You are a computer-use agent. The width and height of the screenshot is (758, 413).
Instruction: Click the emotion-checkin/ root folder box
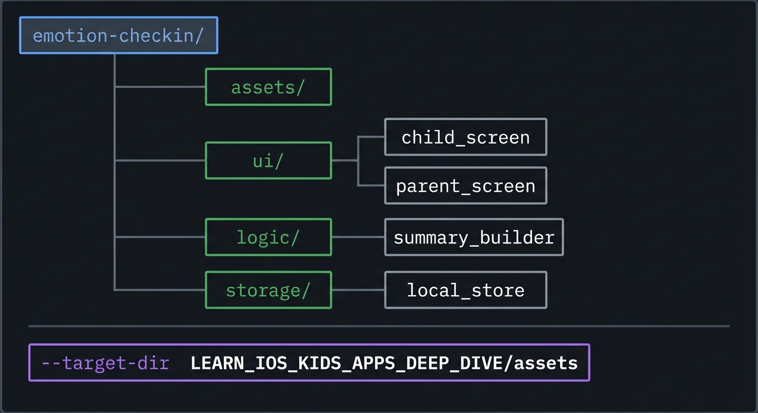tap(118, 35)
